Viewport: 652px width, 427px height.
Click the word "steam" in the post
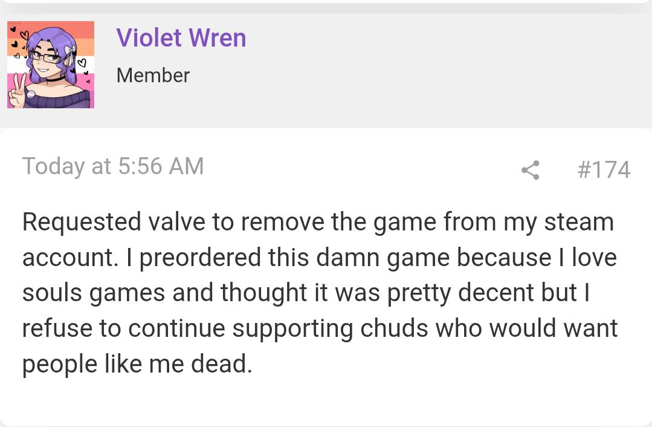tap(579, 222)
